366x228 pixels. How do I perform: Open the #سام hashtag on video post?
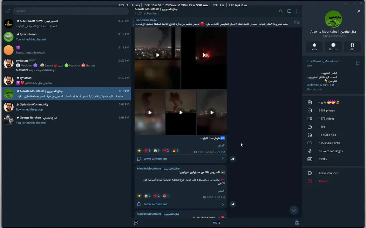pyautogui.click(x=221, y=146)
